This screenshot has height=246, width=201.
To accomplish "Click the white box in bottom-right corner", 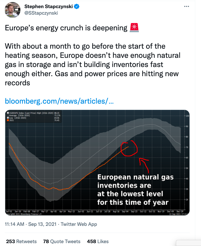I will (x=188, y=243).
